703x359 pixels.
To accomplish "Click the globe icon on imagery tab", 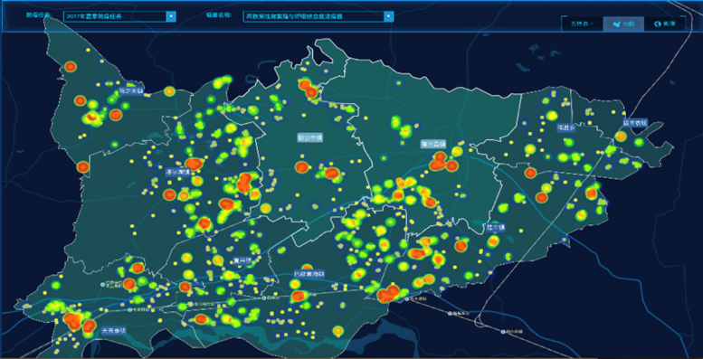I will pyautogui.click(x=658, y=24).
